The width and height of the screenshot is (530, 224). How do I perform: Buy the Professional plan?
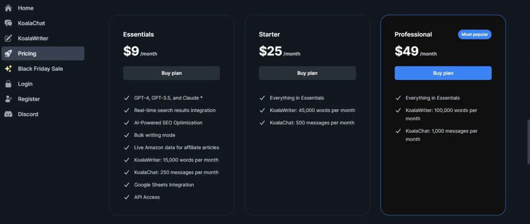pos(443,73)
